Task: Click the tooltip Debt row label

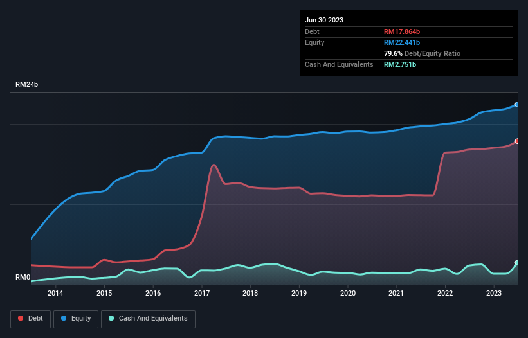Action: pyautogui.click(x=312, y=31)
